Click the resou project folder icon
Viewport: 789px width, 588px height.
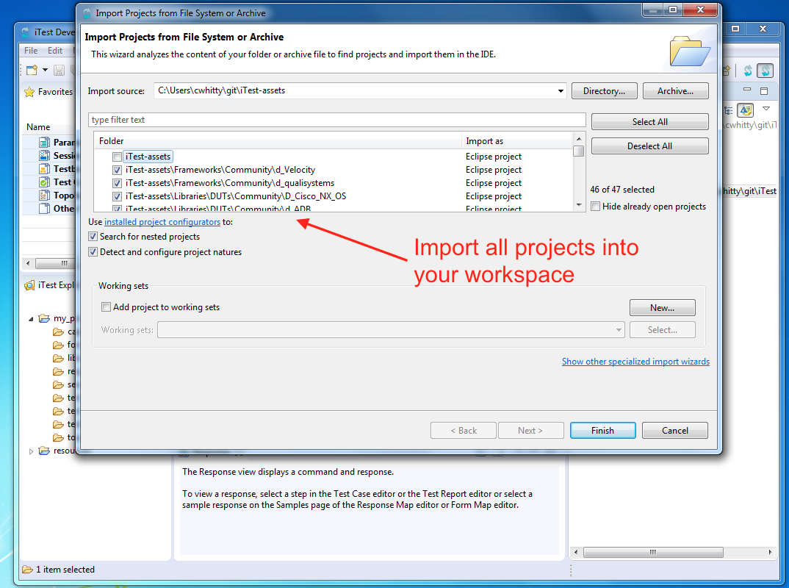pos(45,451)
